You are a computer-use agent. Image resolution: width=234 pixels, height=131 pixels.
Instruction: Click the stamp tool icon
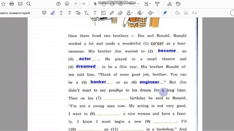click(129, 13)
